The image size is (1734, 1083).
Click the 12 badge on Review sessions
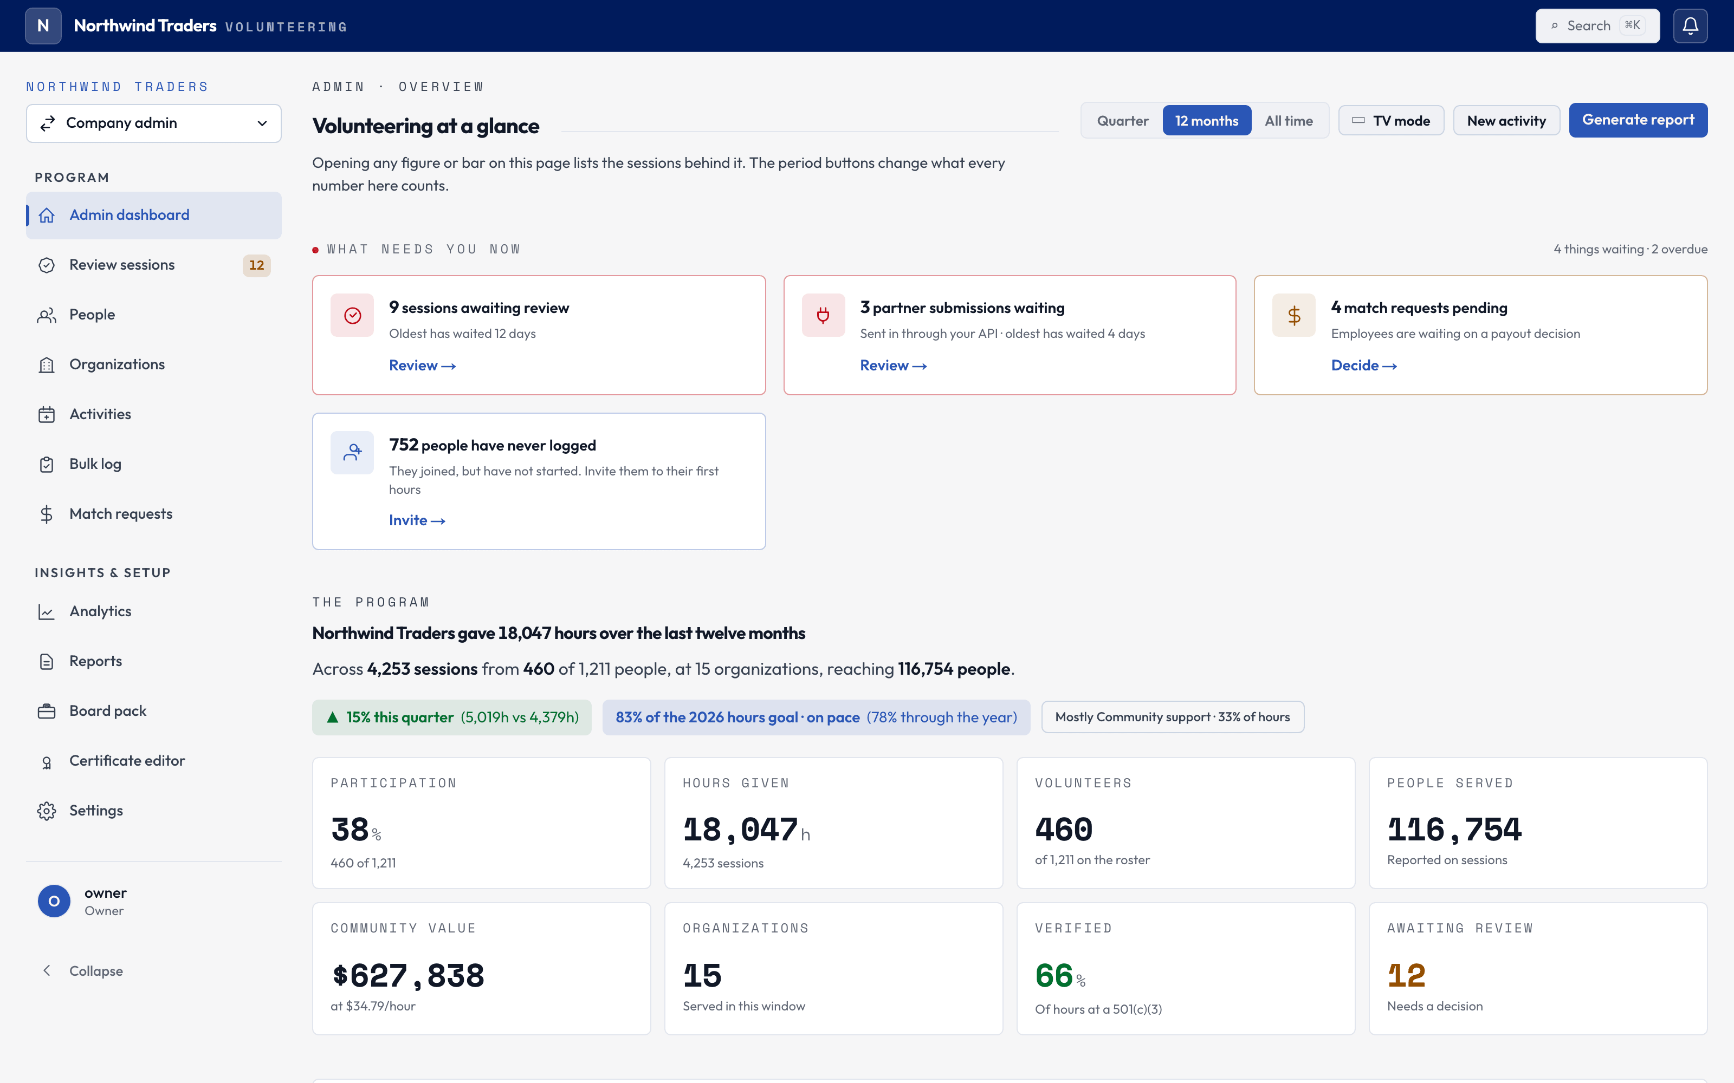[256, 265]
